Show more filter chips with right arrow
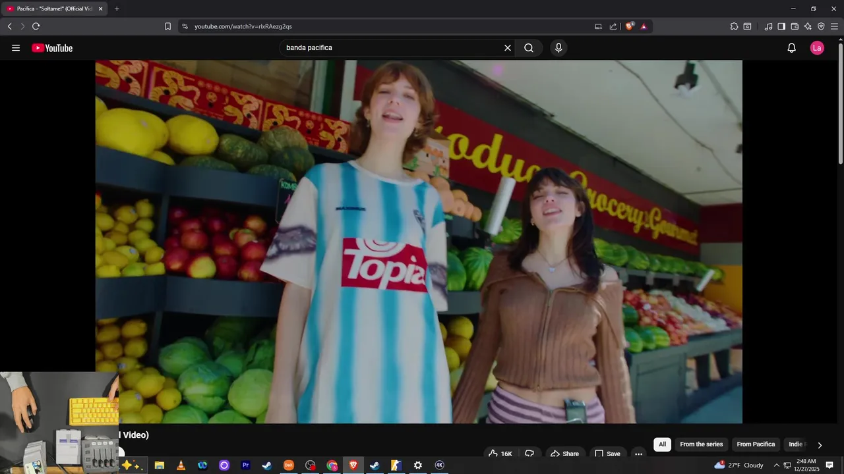 [820, 445]
